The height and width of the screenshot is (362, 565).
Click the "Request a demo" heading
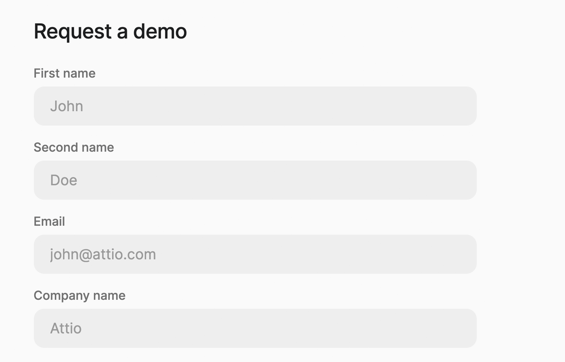click(110, 31)
